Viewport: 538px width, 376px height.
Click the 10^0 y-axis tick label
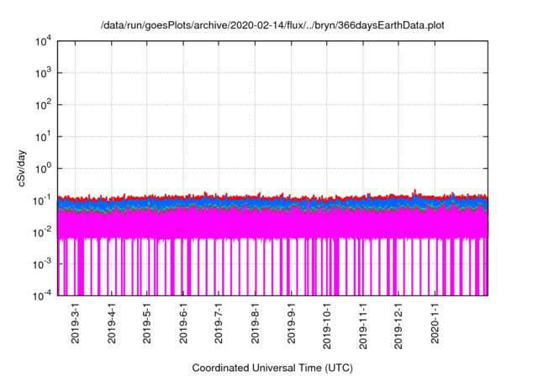(x=43, y=169)
